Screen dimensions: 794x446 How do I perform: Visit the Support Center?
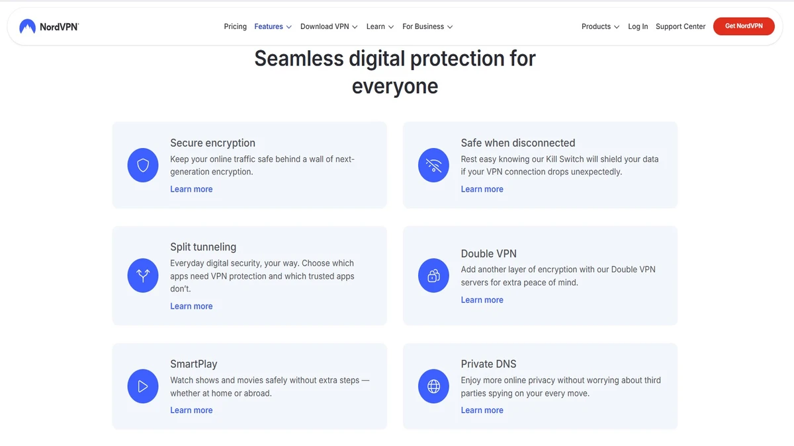(680, 26)
